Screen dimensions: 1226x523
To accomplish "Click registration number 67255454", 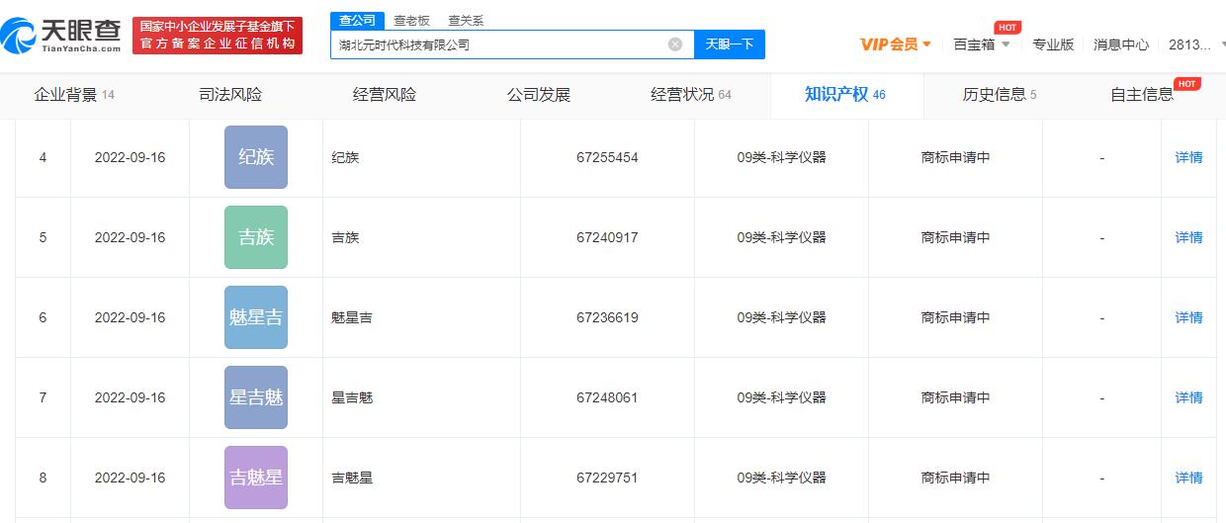I will (607, 157).
